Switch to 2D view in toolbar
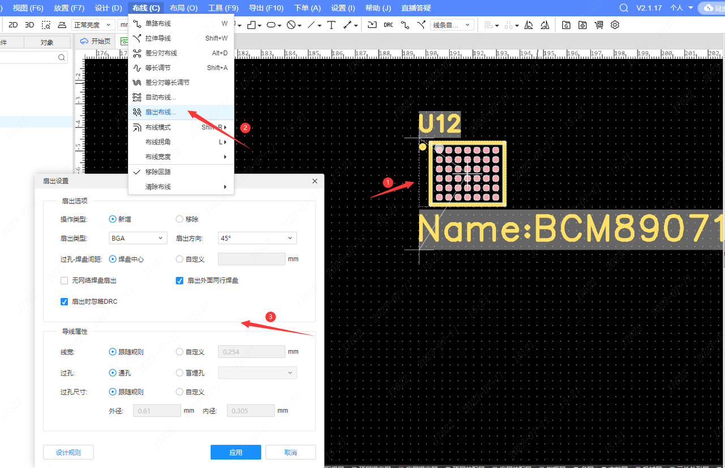The width and height of the screenshot is (725, 468). click(13, 25)
